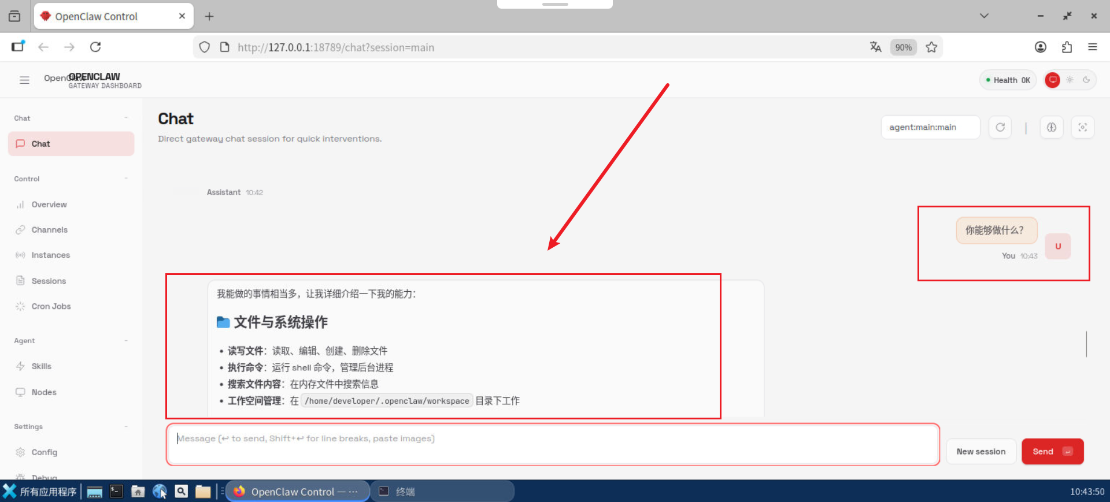
Task: Open Nodes under Agent section
Action: (71, 392)
